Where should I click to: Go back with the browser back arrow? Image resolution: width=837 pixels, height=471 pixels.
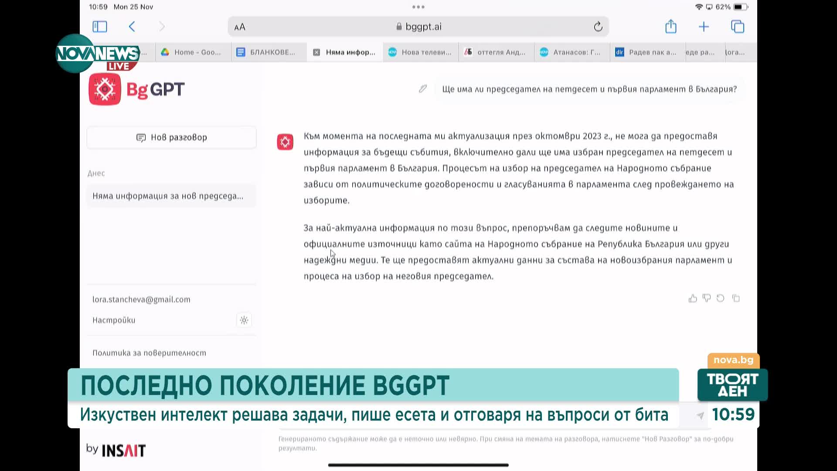[132, 27]
